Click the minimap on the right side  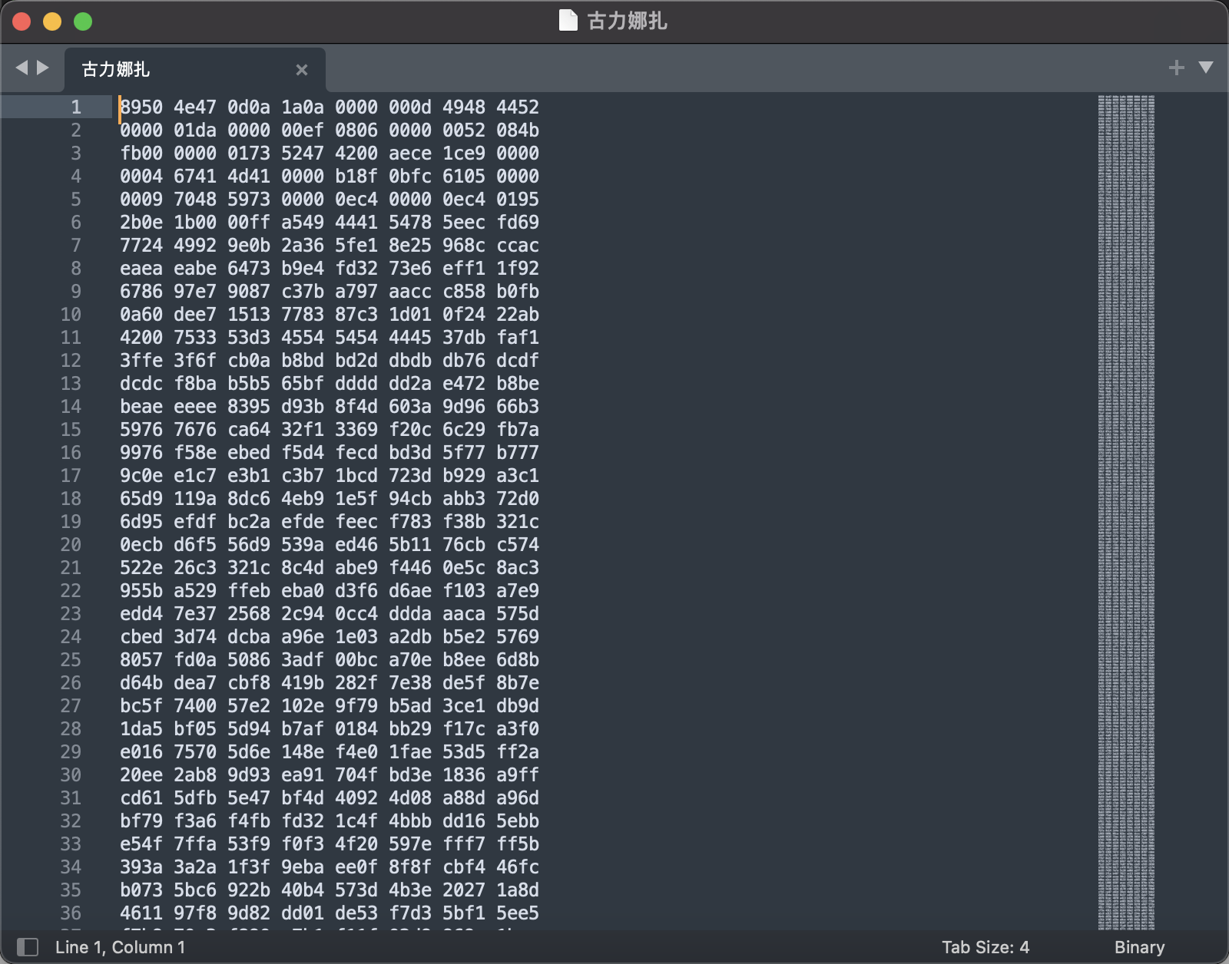click(x=1126, y=461)
